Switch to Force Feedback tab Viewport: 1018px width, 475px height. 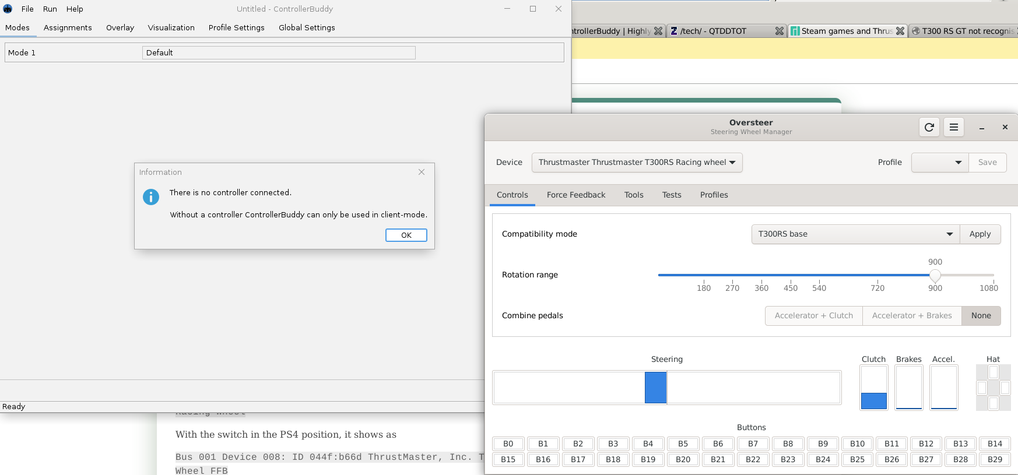coord(576,195)
